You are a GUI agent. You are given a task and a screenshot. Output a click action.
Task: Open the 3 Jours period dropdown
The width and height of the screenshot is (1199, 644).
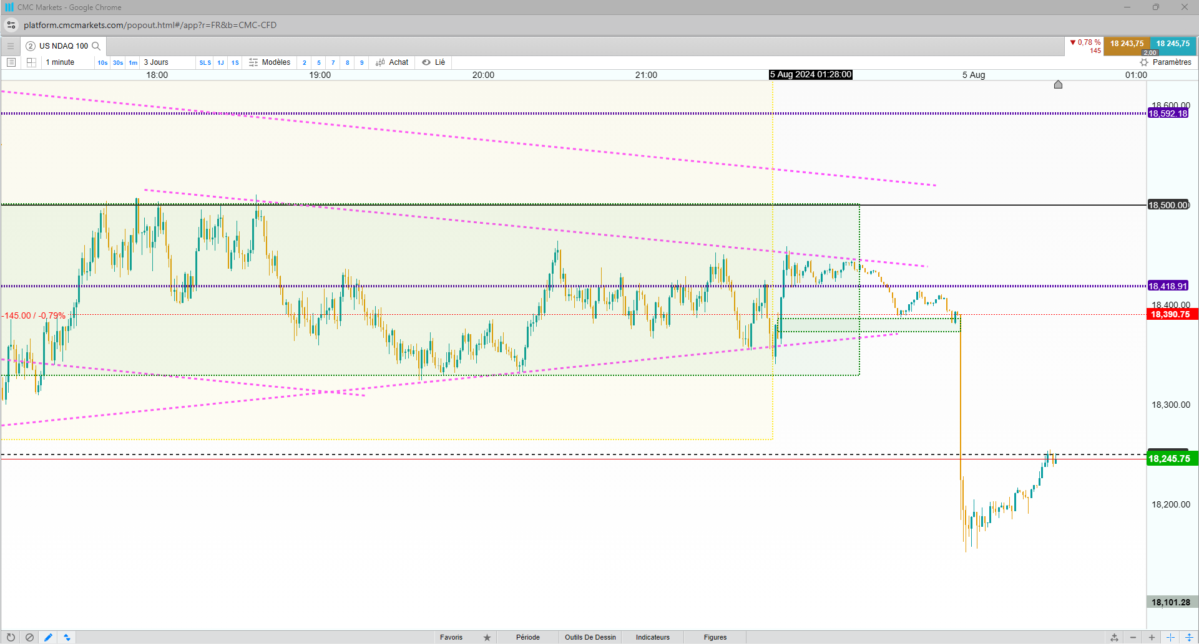pyautogui.click(x=167, y=62)
